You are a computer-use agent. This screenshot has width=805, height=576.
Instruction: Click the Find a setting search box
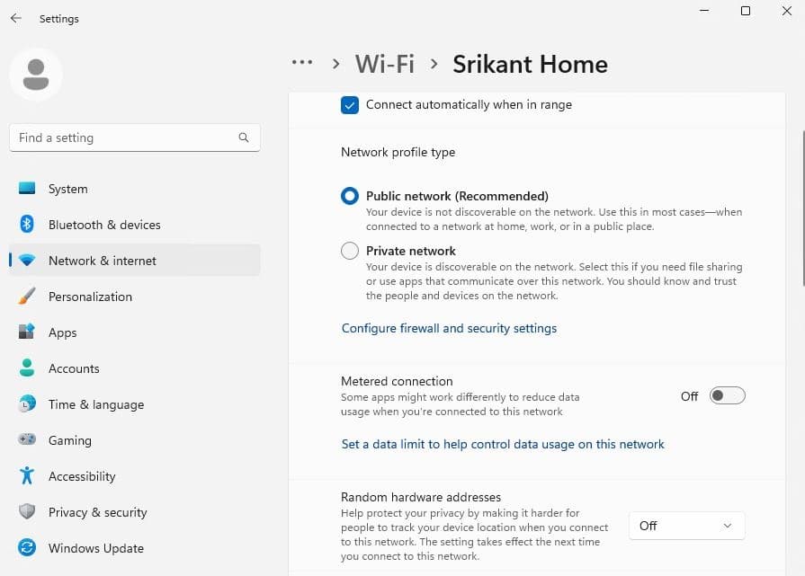click(x=126, y=137)
